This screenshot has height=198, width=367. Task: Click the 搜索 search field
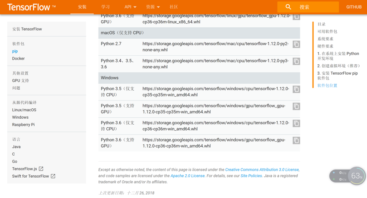(x=308, y=7)
